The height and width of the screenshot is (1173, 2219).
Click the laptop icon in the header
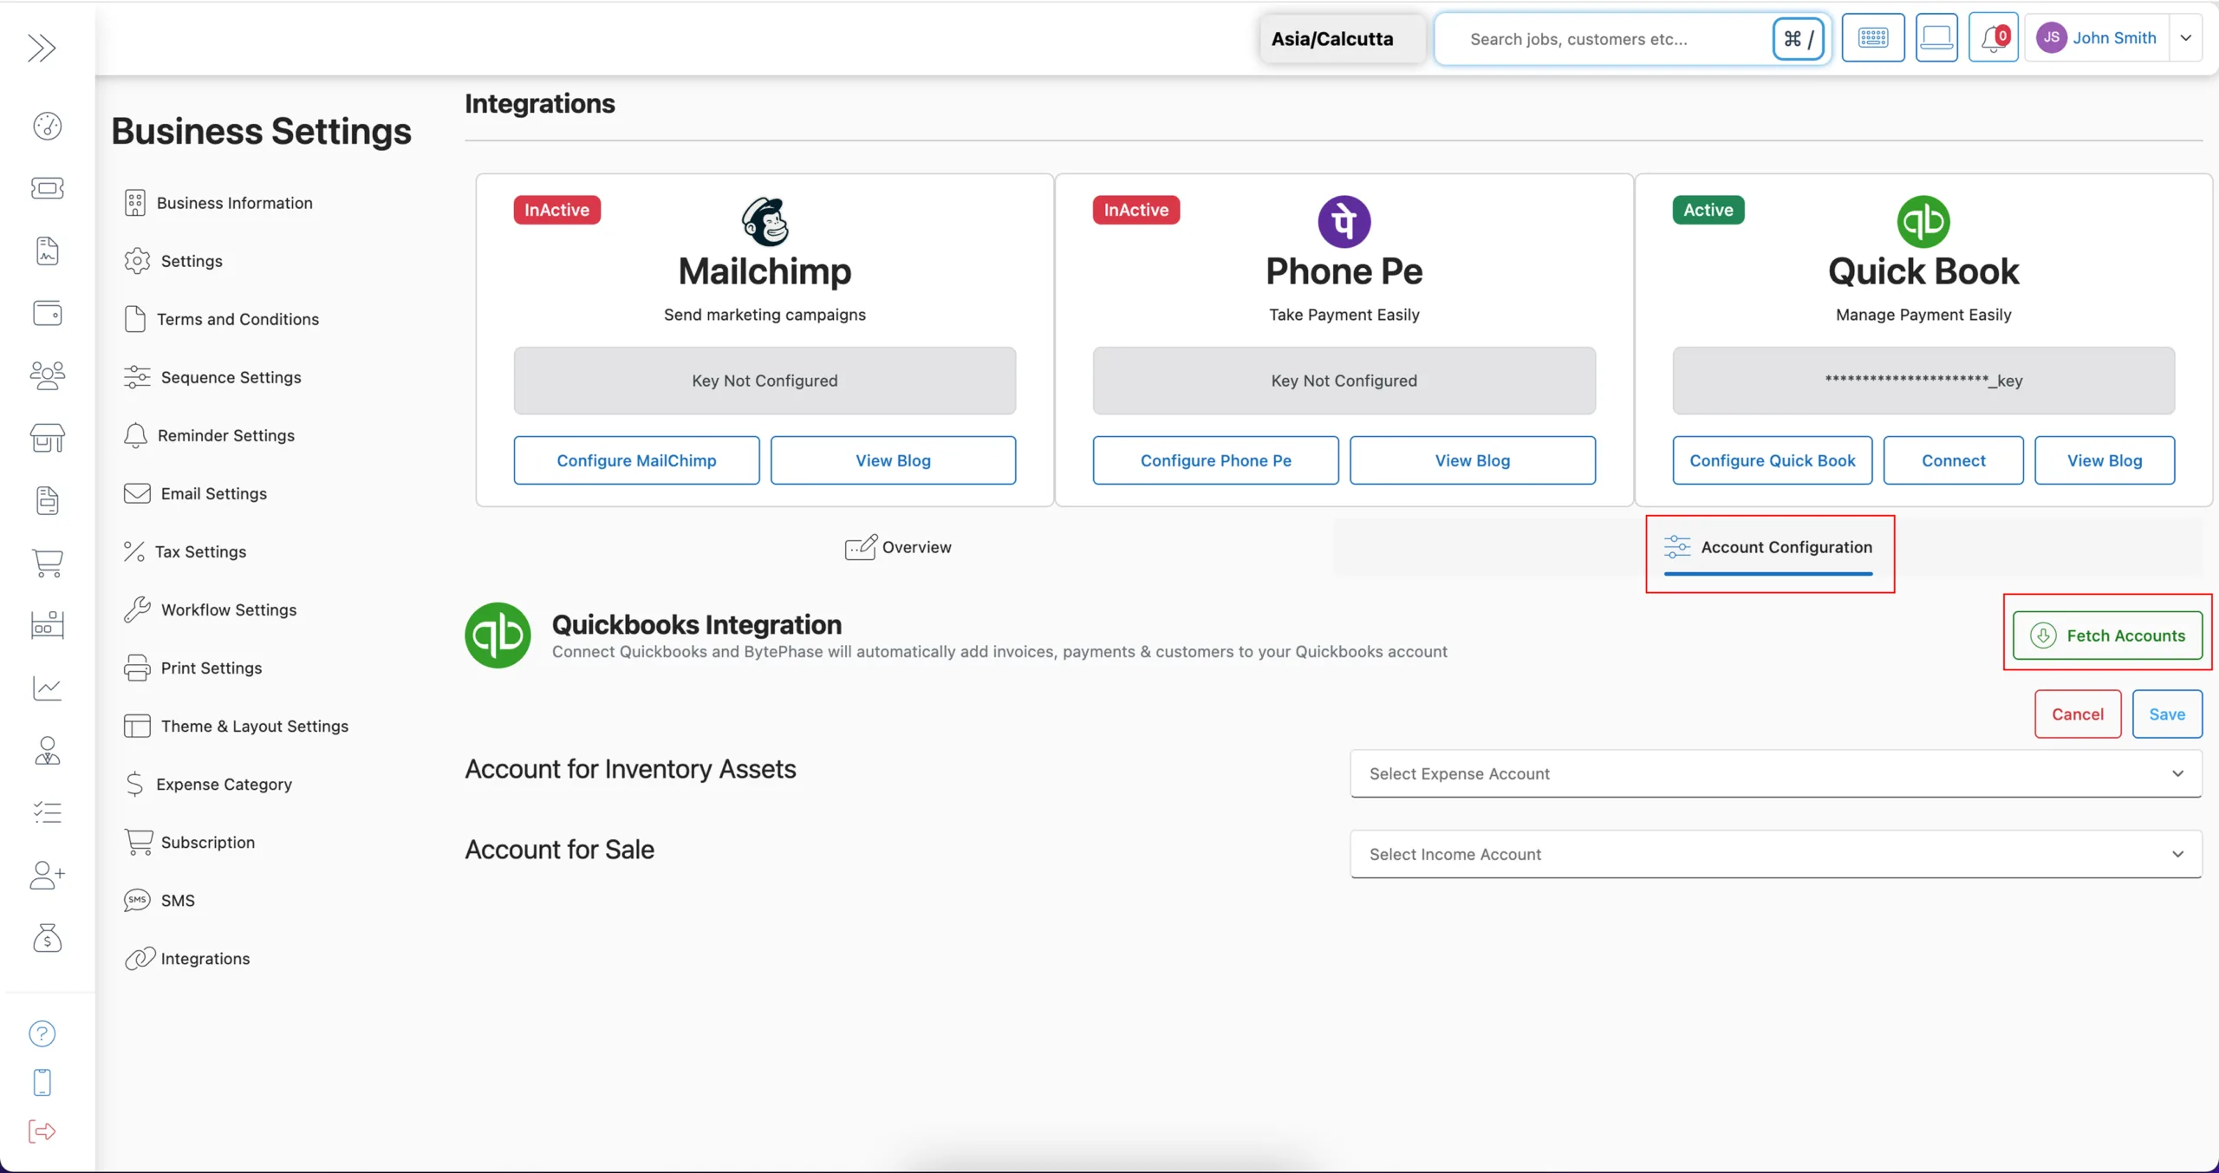tap(1936, 37)
